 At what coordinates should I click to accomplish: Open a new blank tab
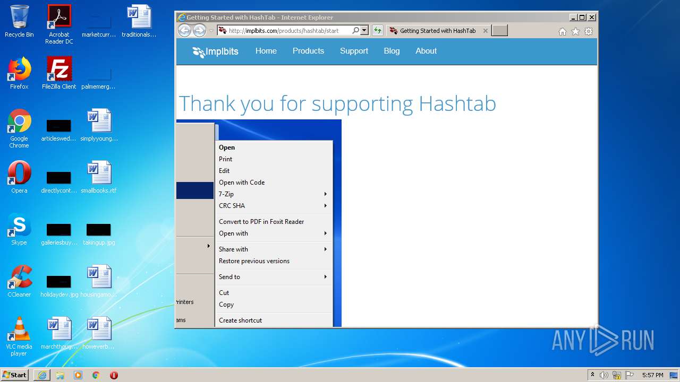point(499,31)
